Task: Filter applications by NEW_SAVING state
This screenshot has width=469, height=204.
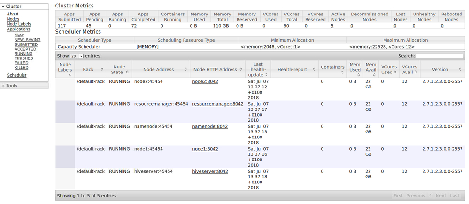Action: [x=28, y=40]
